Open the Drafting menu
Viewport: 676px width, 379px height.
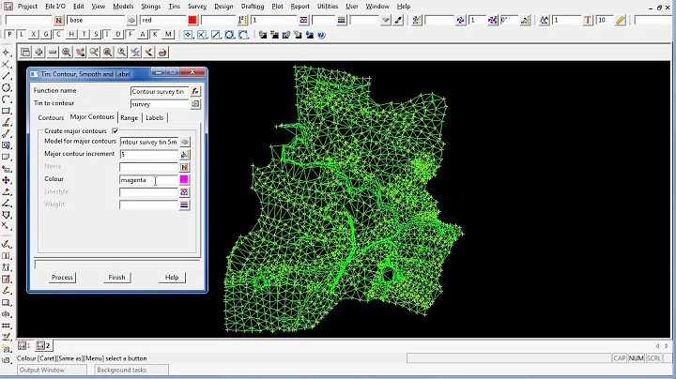(253, 7)
